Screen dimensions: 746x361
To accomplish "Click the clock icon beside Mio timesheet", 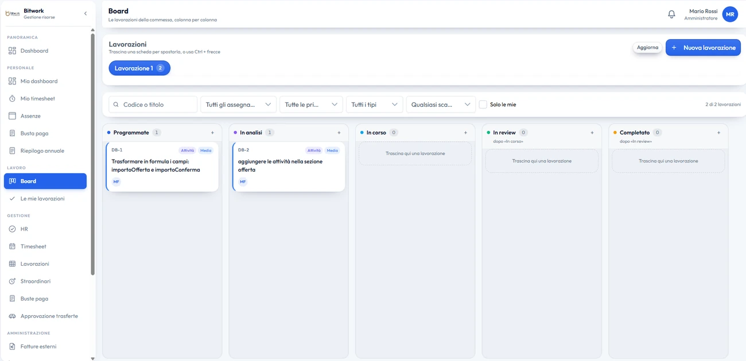I will [12, 99].
